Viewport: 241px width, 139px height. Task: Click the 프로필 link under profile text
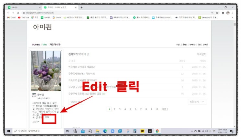click(36, 122)
